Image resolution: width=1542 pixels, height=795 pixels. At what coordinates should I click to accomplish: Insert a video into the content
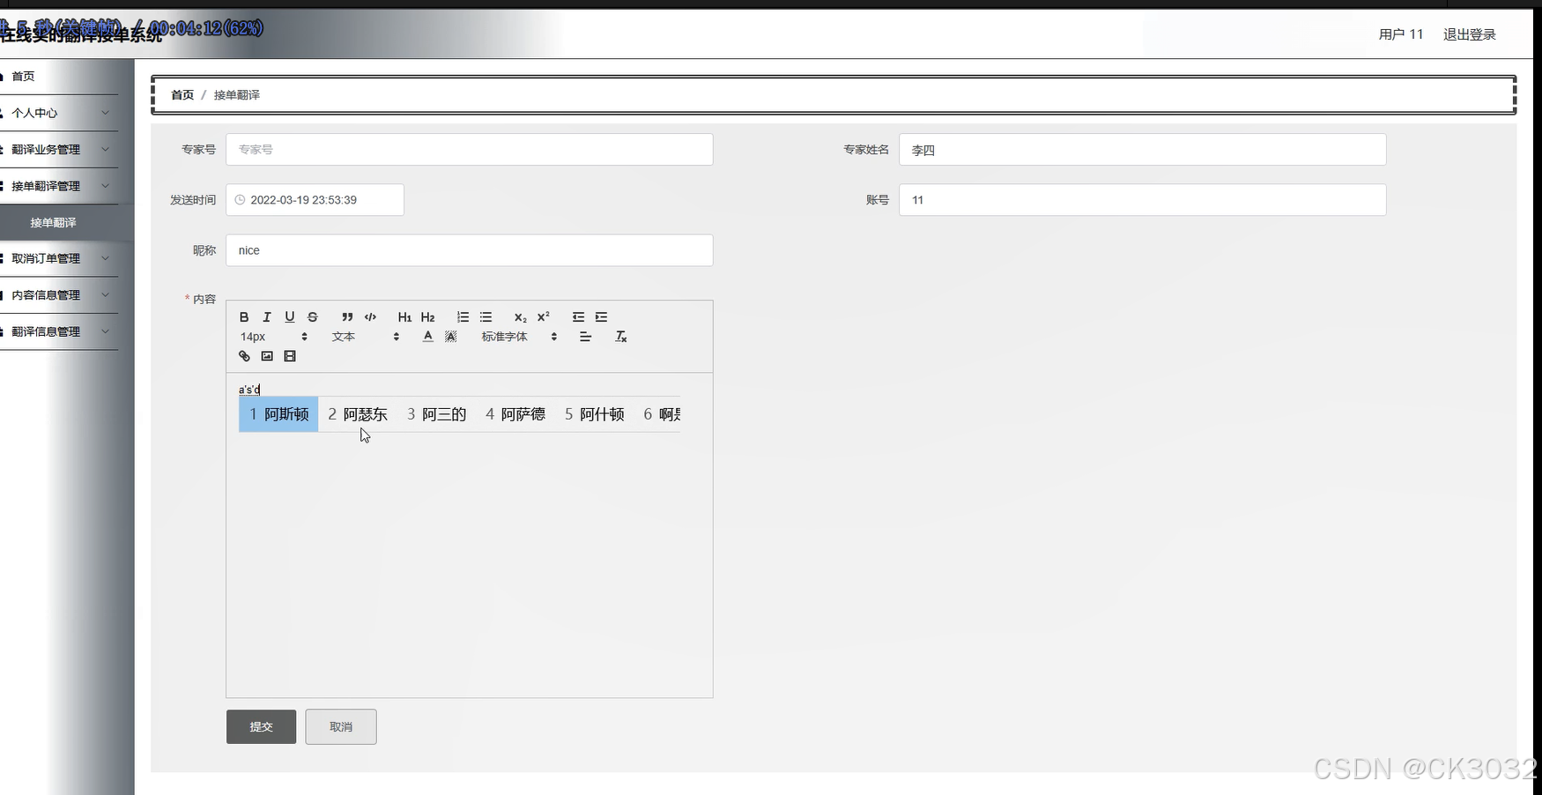(x=290, y=356)
